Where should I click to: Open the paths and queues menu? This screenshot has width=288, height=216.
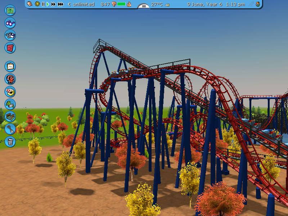pos(10,116)
